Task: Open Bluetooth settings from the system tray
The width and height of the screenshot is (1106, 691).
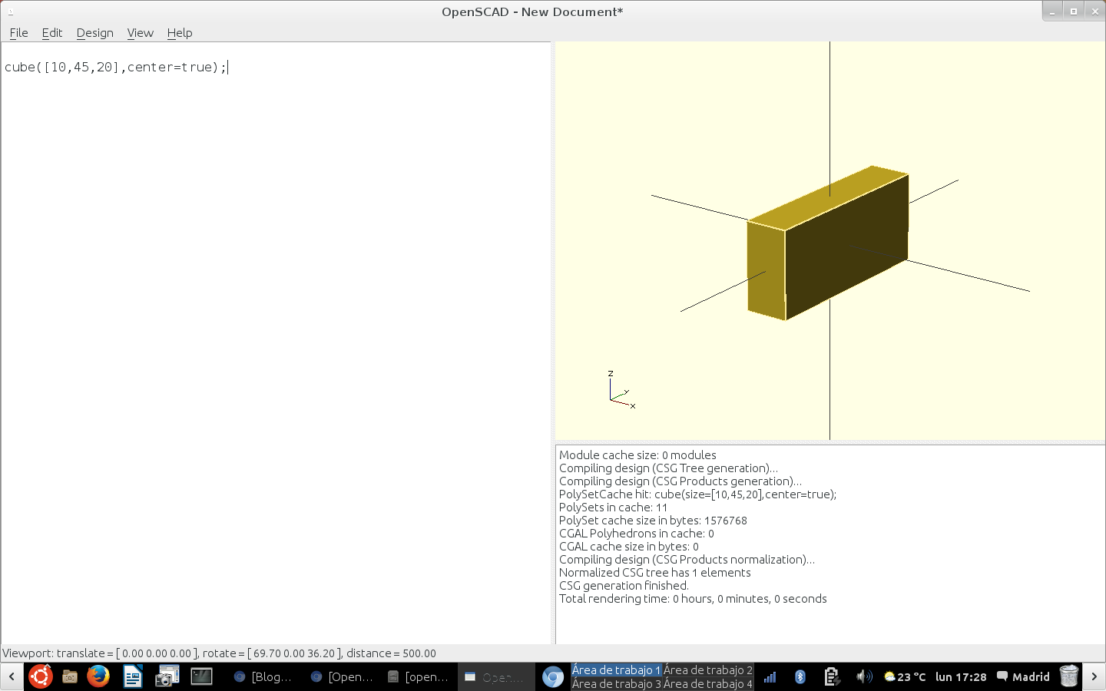Action: 800,676
